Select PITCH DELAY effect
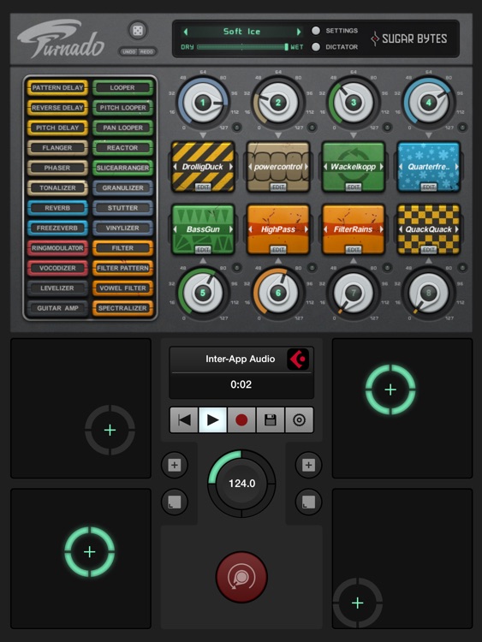The width and height of the screenshot is (482, 642). pos(57,128)
